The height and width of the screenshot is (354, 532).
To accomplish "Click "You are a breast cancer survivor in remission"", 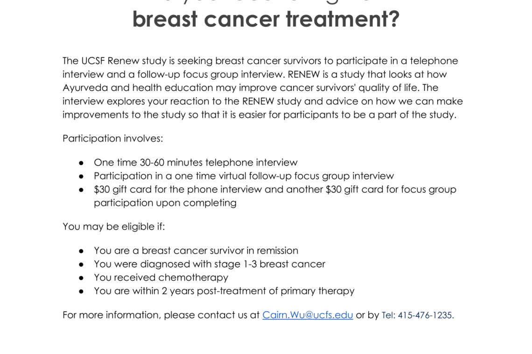I will [196, 251].
